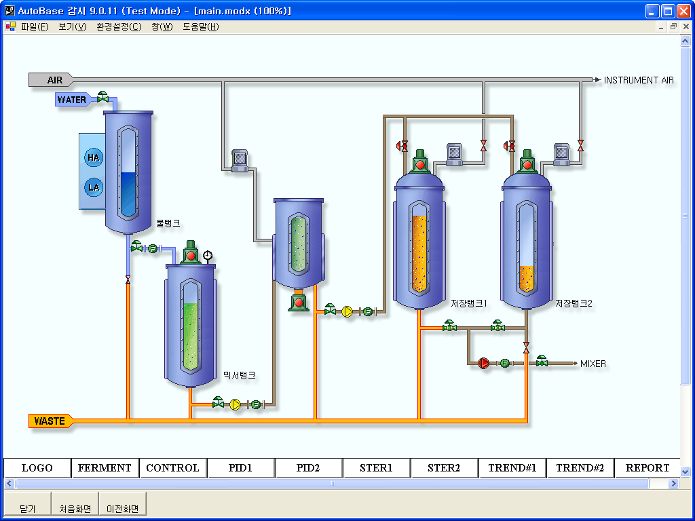The image size is (695, 521).
Task: Click the air regulator unit on the AIR branch line
Action: (240, 159)
